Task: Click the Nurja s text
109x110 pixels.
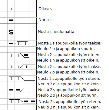Action: (45, 20)
